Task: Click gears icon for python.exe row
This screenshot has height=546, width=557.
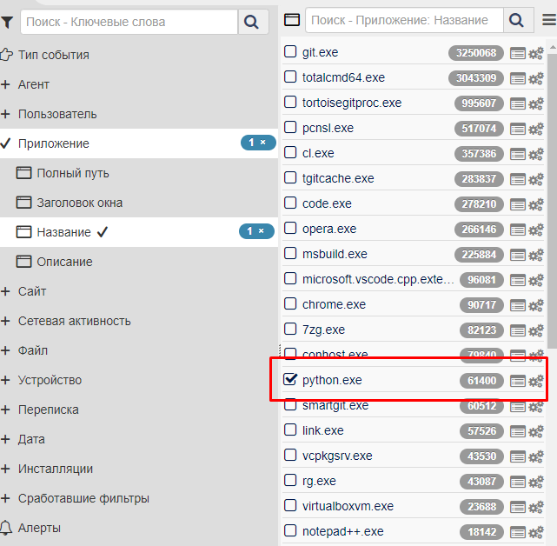Action: pos(536,382)
